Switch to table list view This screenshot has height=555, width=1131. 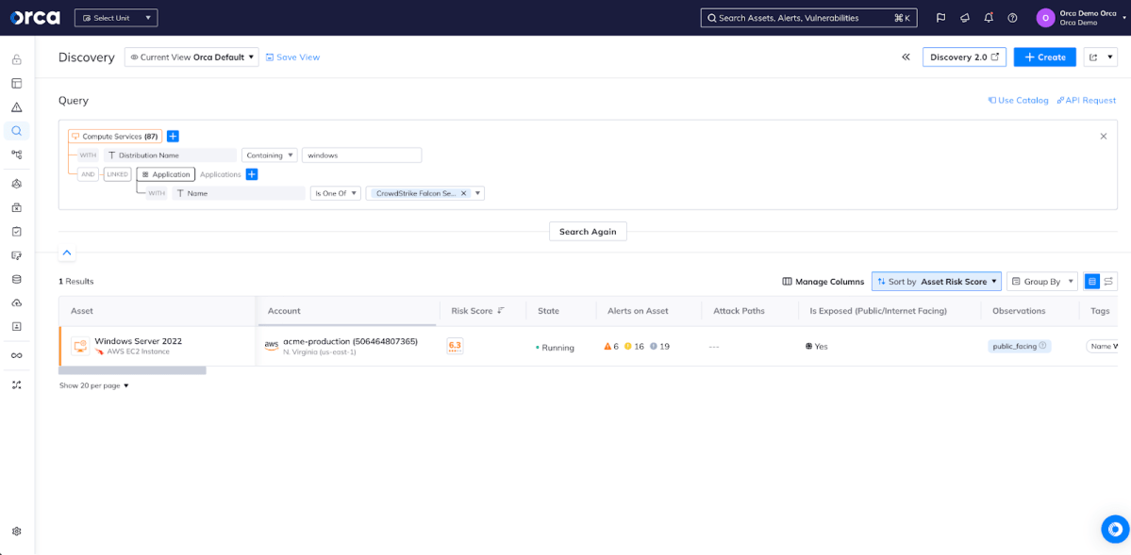1092,281
